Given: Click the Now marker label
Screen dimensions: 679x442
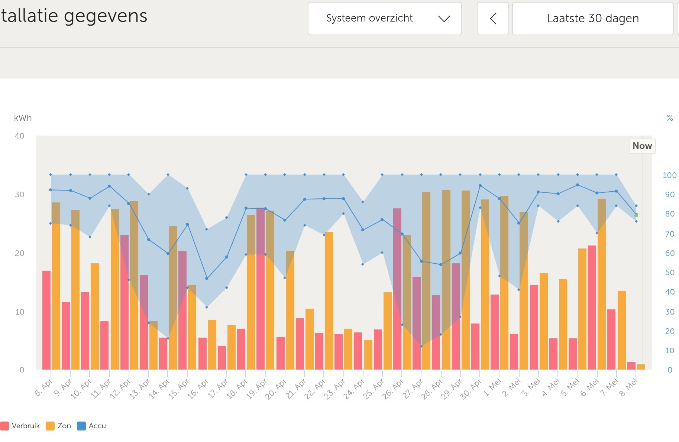Looking at the screenshot, I should click(642, 146).
